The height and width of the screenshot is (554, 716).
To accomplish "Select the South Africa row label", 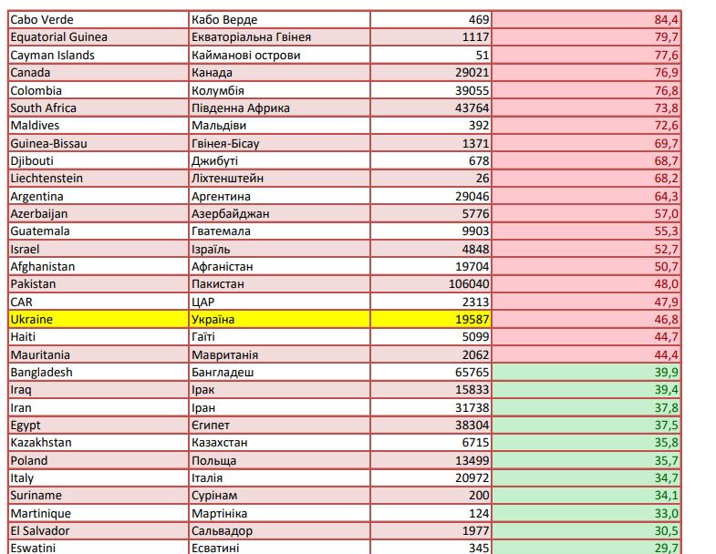I will (x=98, y=108).
